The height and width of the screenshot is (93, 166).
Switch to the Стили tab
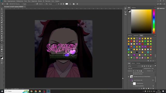pos(141,35)
